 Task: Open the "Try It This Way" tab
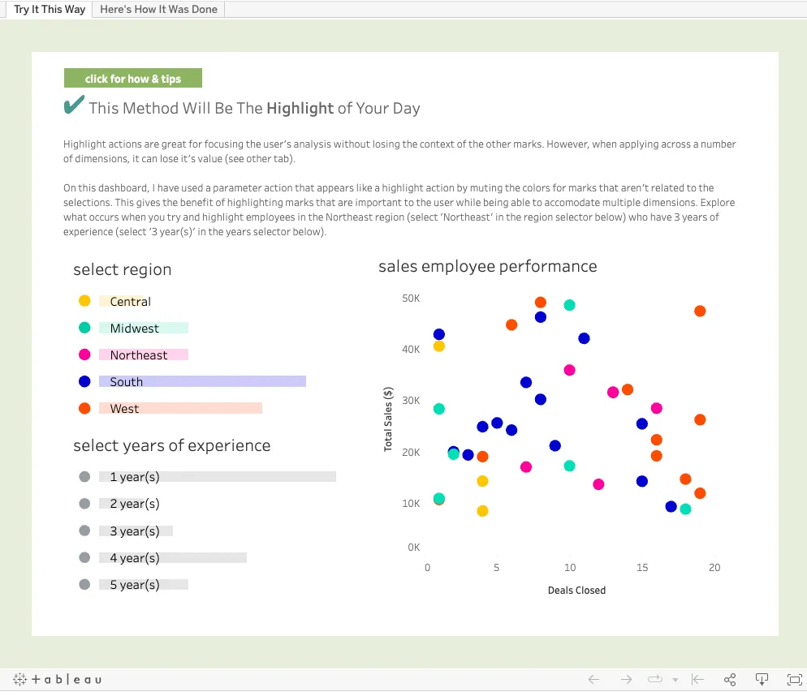[49, 10]
